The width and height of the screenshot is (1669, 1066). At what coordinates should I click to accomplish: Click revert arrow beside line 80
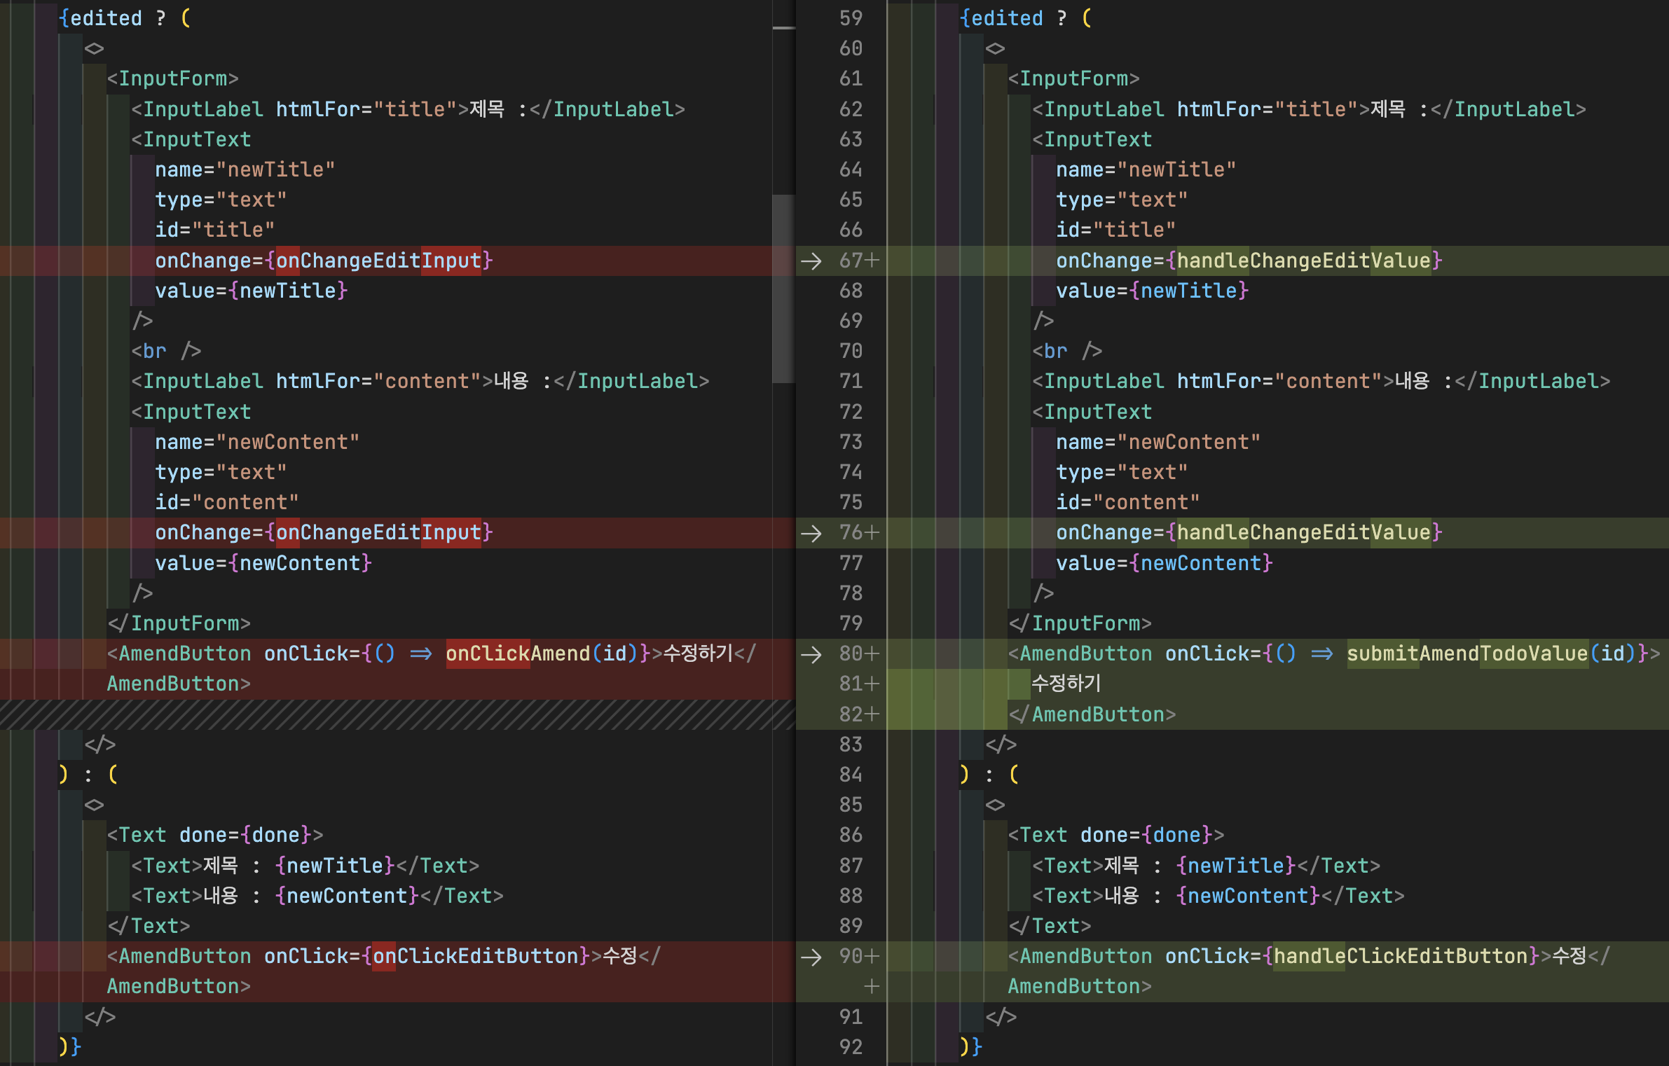click(811, 654)
